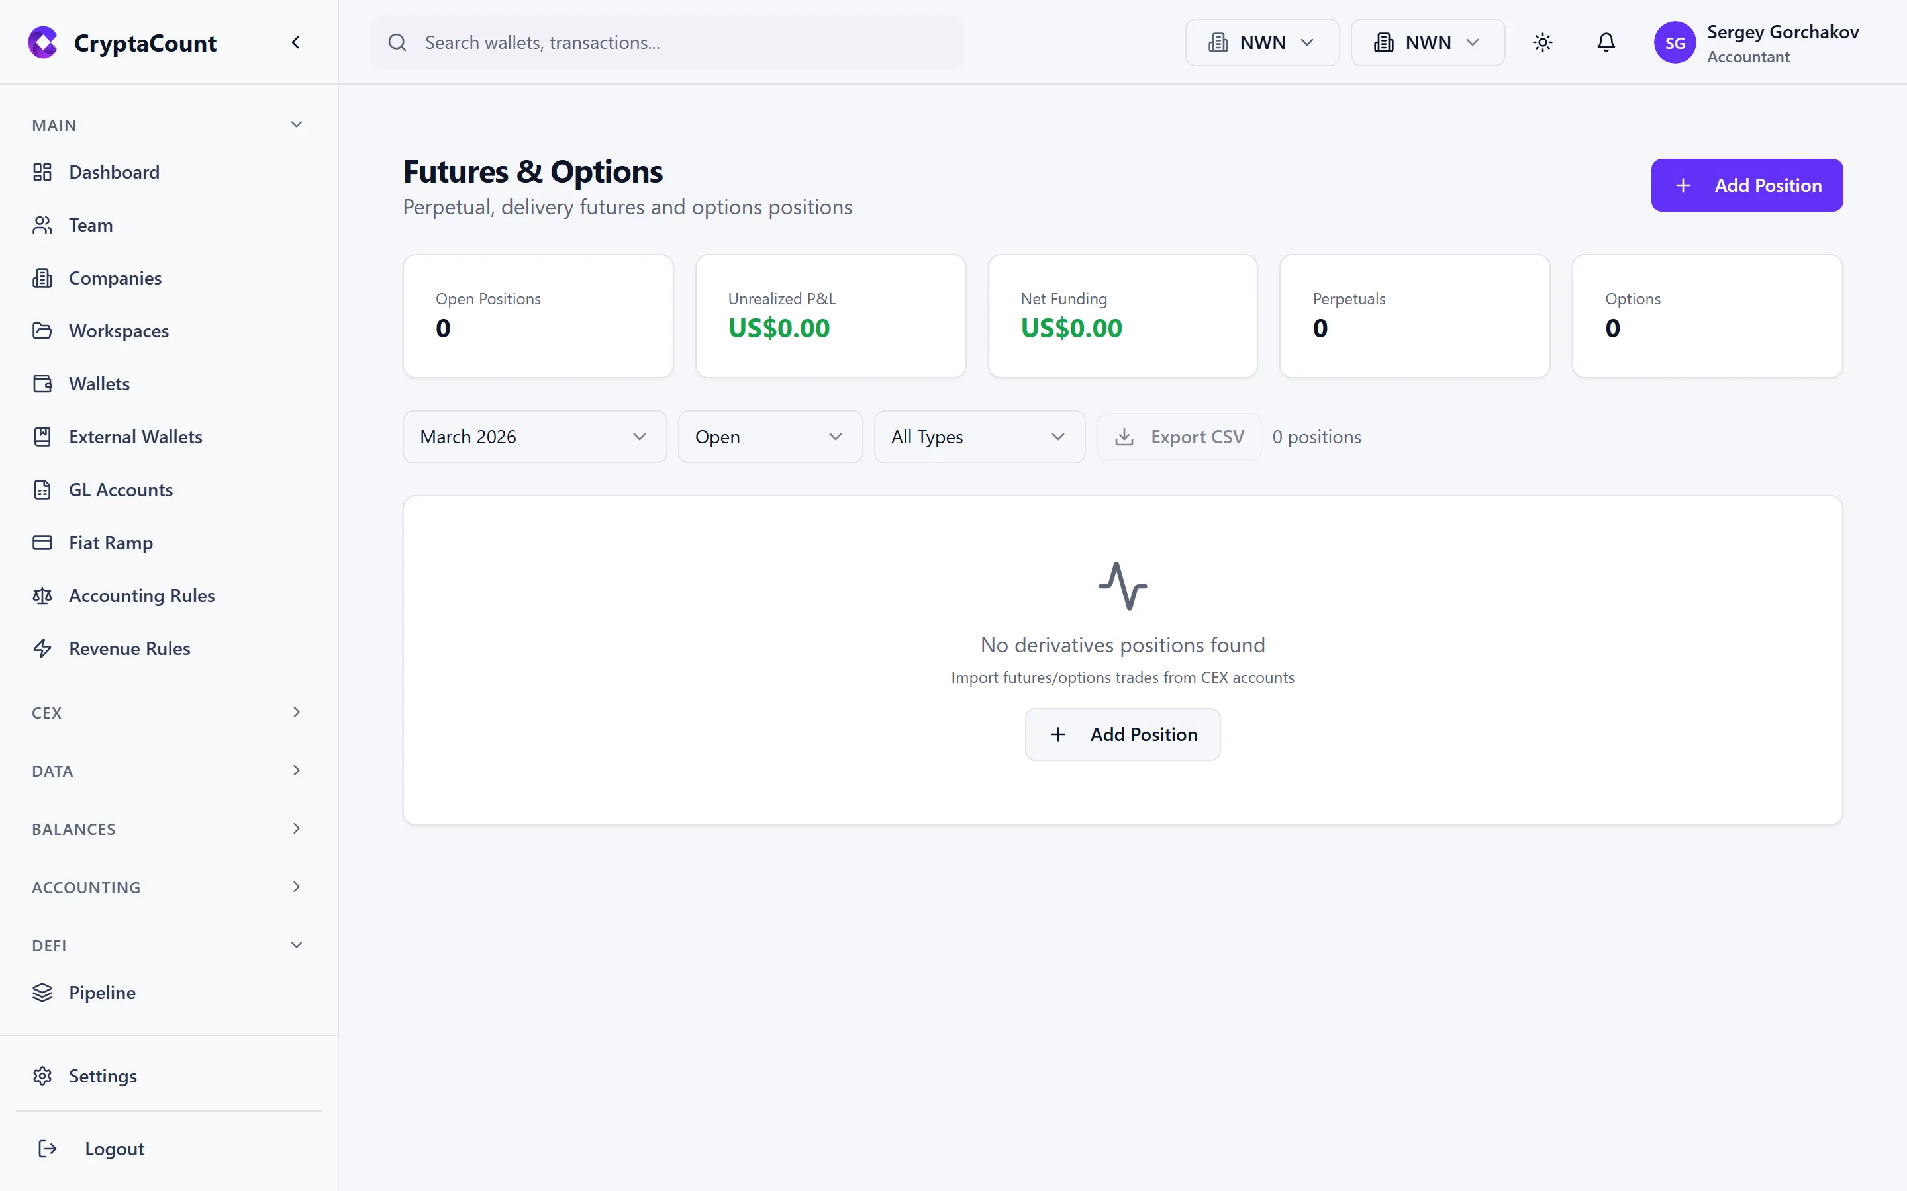Open GL Accounts page
The image size is (1907, 1191).
(121, 489)
